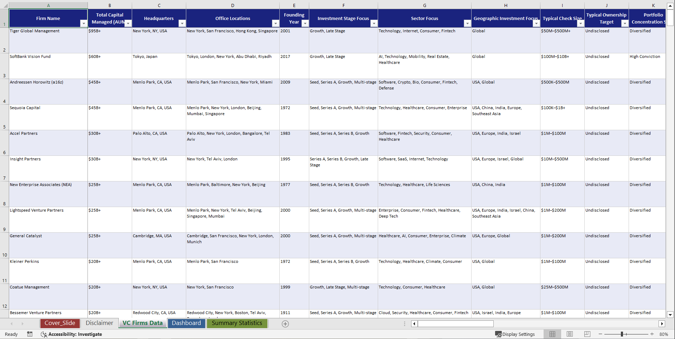Start macro recording via the status bar icon

pos(30,334)
